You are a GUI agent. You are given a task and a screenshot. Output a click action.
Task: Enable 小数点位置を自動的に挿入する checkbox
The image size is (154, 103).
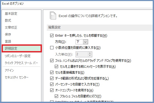pos(52,48)
